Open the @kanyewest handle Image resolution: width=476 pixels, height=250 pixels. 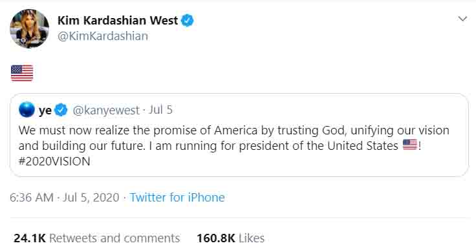tap(106, 110)
